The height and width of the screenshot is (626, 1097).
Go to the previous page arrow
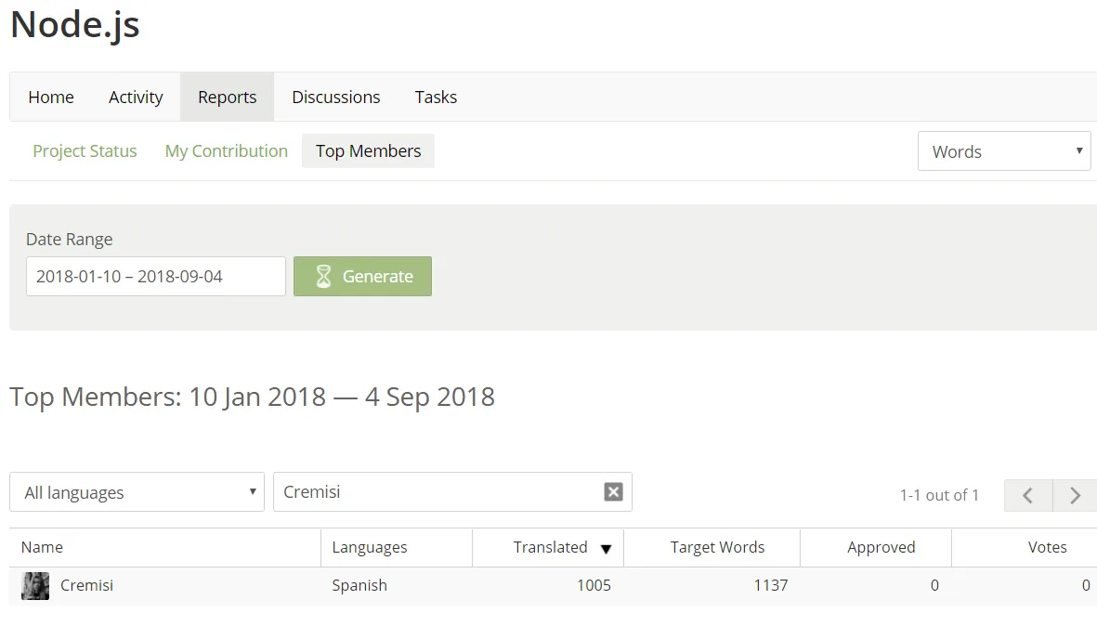1027,495
